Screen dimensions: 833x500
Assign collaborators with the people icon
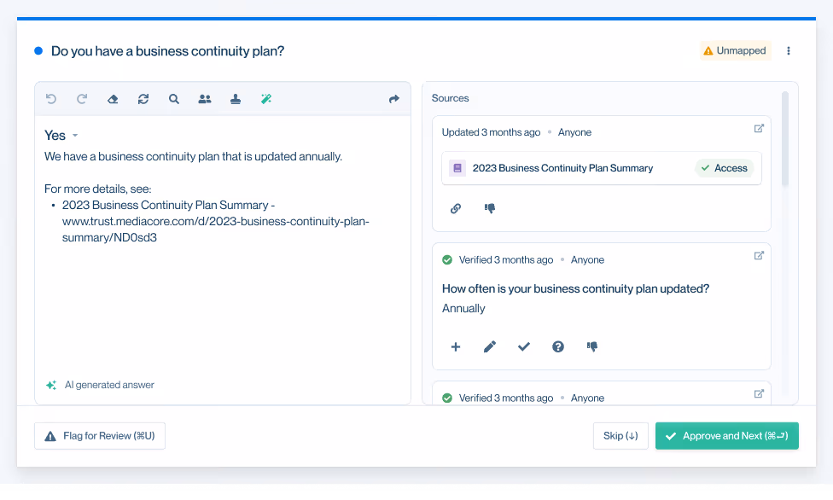point(205,99)
